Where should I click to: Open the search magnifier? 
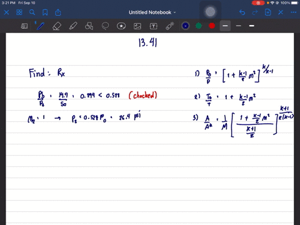tap(32, 12)
